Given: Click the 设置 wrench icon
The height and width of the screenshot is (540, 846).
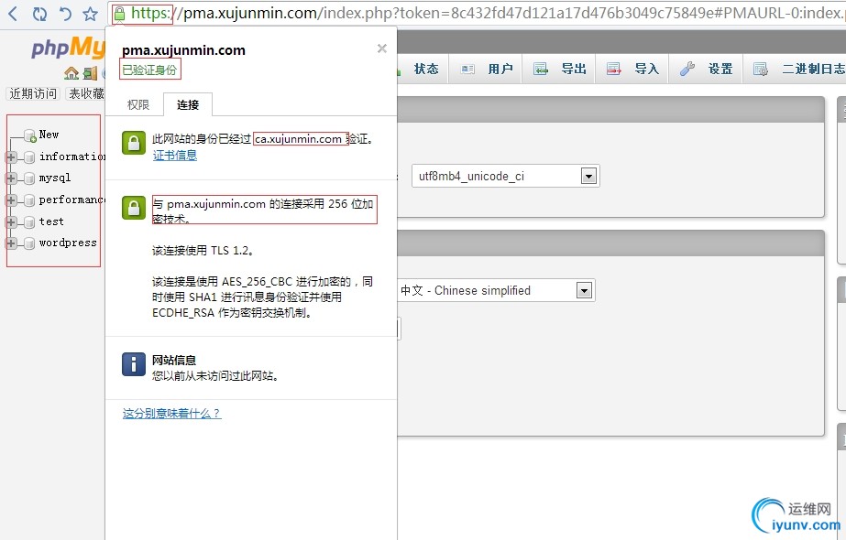Looking at the screenshot, I should 687,69.
